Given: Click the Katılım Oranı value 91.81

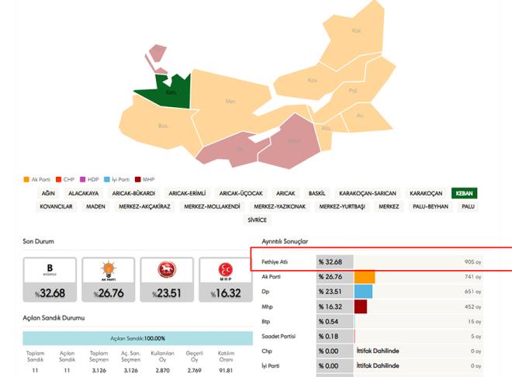Looking at the screenshot, I should 226,371.
